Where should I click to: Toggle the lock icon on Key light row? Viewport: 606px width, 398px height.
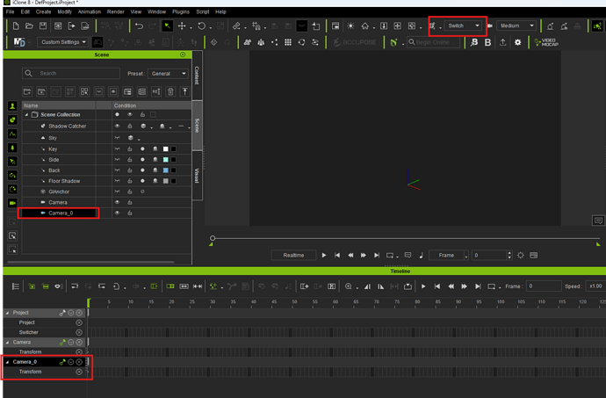[130, 148]
